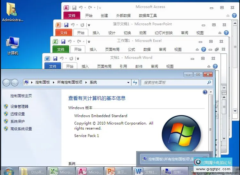Viewport: 240px width, 175px height.
Task: Open the Administrator desktop folder icon
Action: point(12,12)
